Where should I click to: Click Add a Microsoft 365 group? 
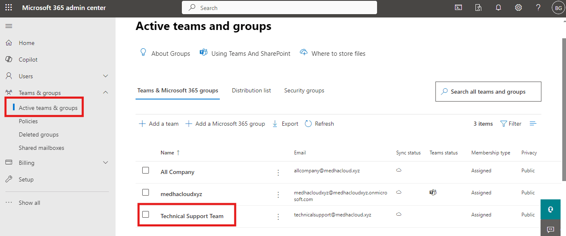[225, 124]
